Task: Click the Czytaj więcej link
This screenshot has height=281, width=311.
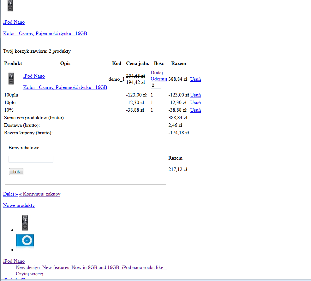Action: [x=30, y=274]
